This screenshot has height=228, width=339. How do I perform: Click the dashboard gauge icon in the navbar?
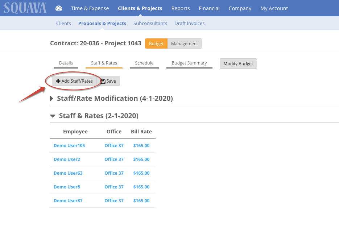coord(59,8)
